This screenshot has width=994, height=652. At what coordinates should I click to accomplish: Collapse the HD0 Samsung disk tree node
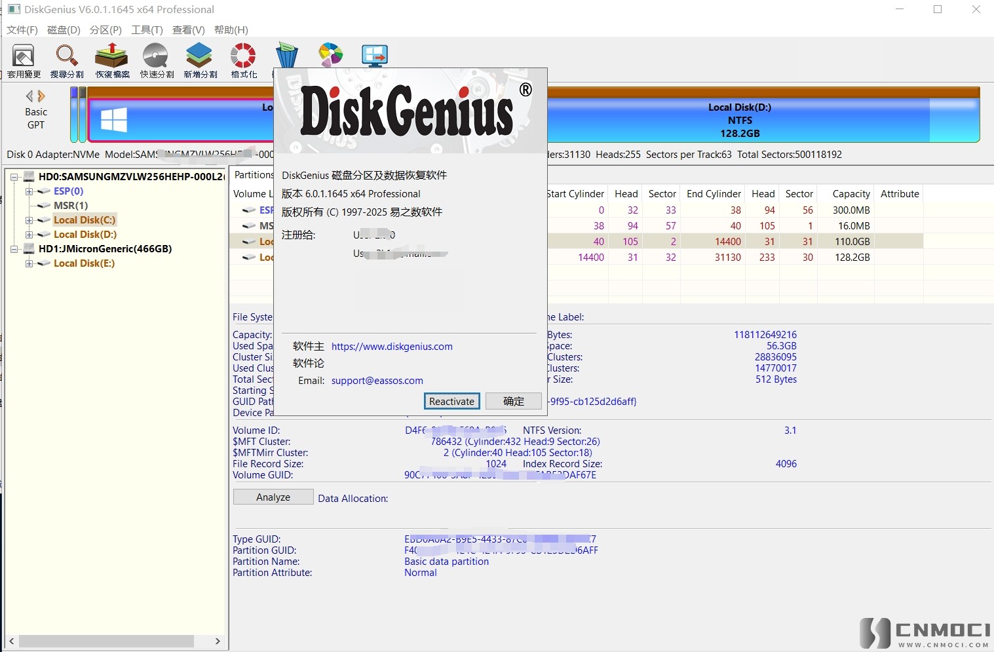14,177
